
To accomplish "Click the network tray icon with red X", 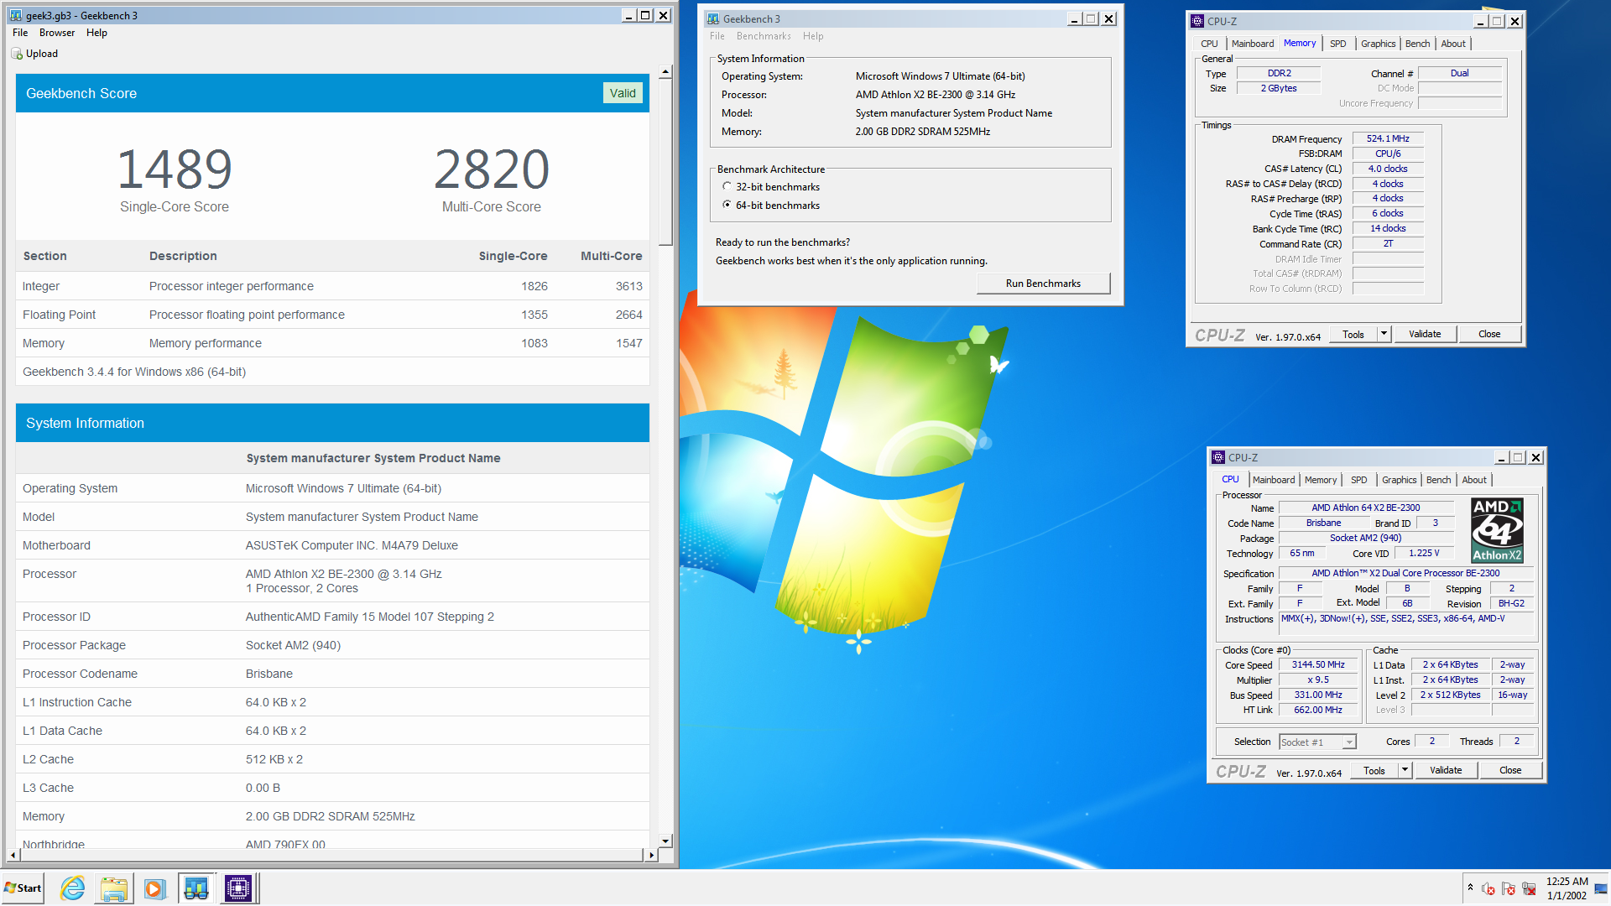I will point(1529,888).
